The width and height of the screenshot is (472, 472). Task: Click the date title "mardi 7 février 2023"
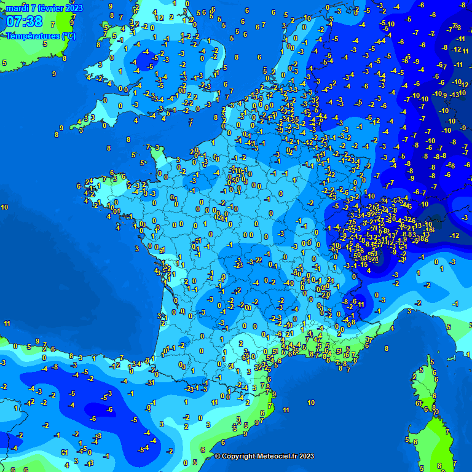44,8
